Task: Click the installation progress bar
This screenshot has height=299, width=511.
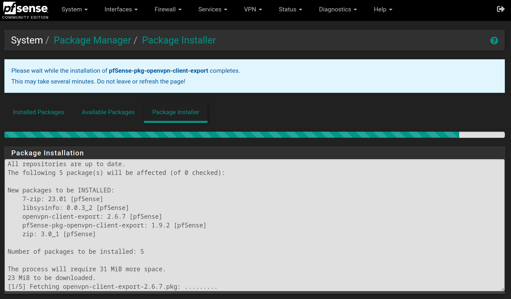Action: coord(255,135)
